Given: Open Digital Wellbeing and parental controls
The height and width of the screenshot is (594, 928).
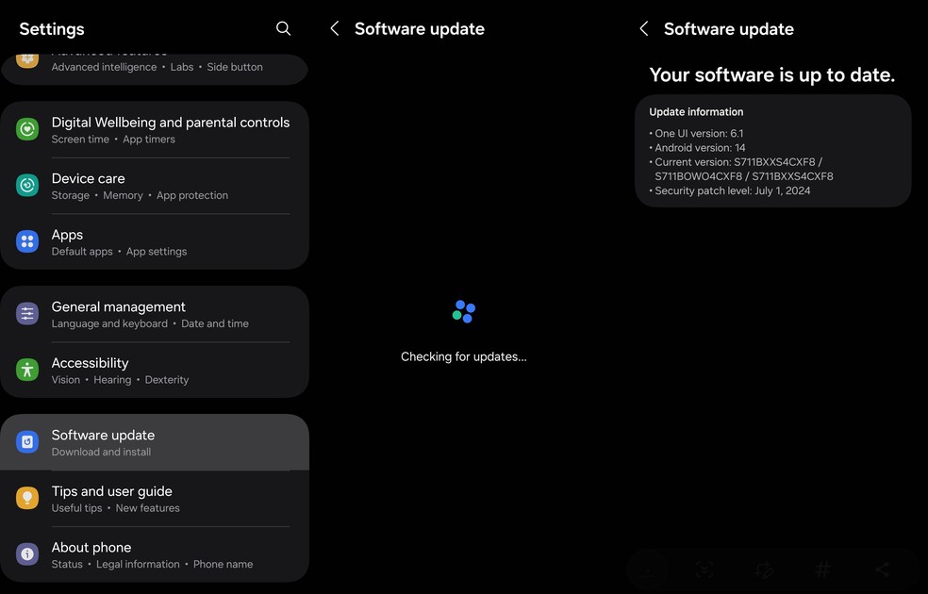Looking at the screenshot, I should pos(155,129).
